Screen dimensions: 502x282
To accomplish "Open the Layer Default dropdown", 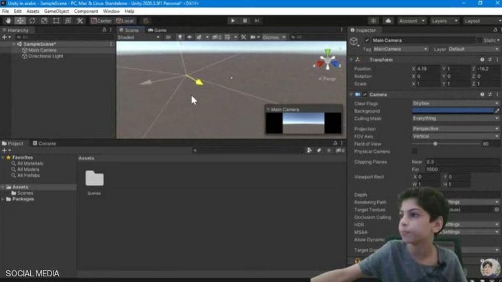I will 473,50.
